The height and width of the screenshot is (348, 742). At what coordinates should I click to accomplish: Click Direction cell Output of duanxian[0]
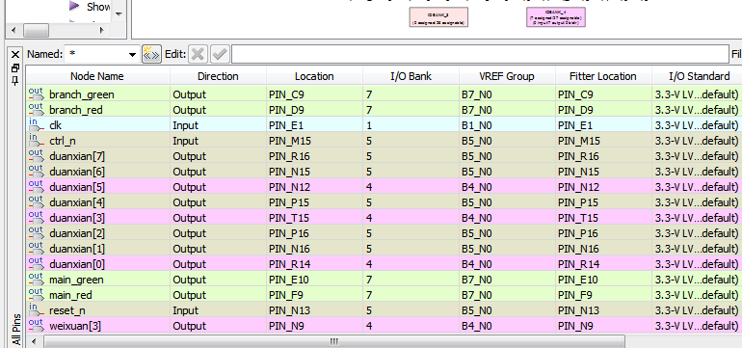pyautogui.click(x=218, y=264)
